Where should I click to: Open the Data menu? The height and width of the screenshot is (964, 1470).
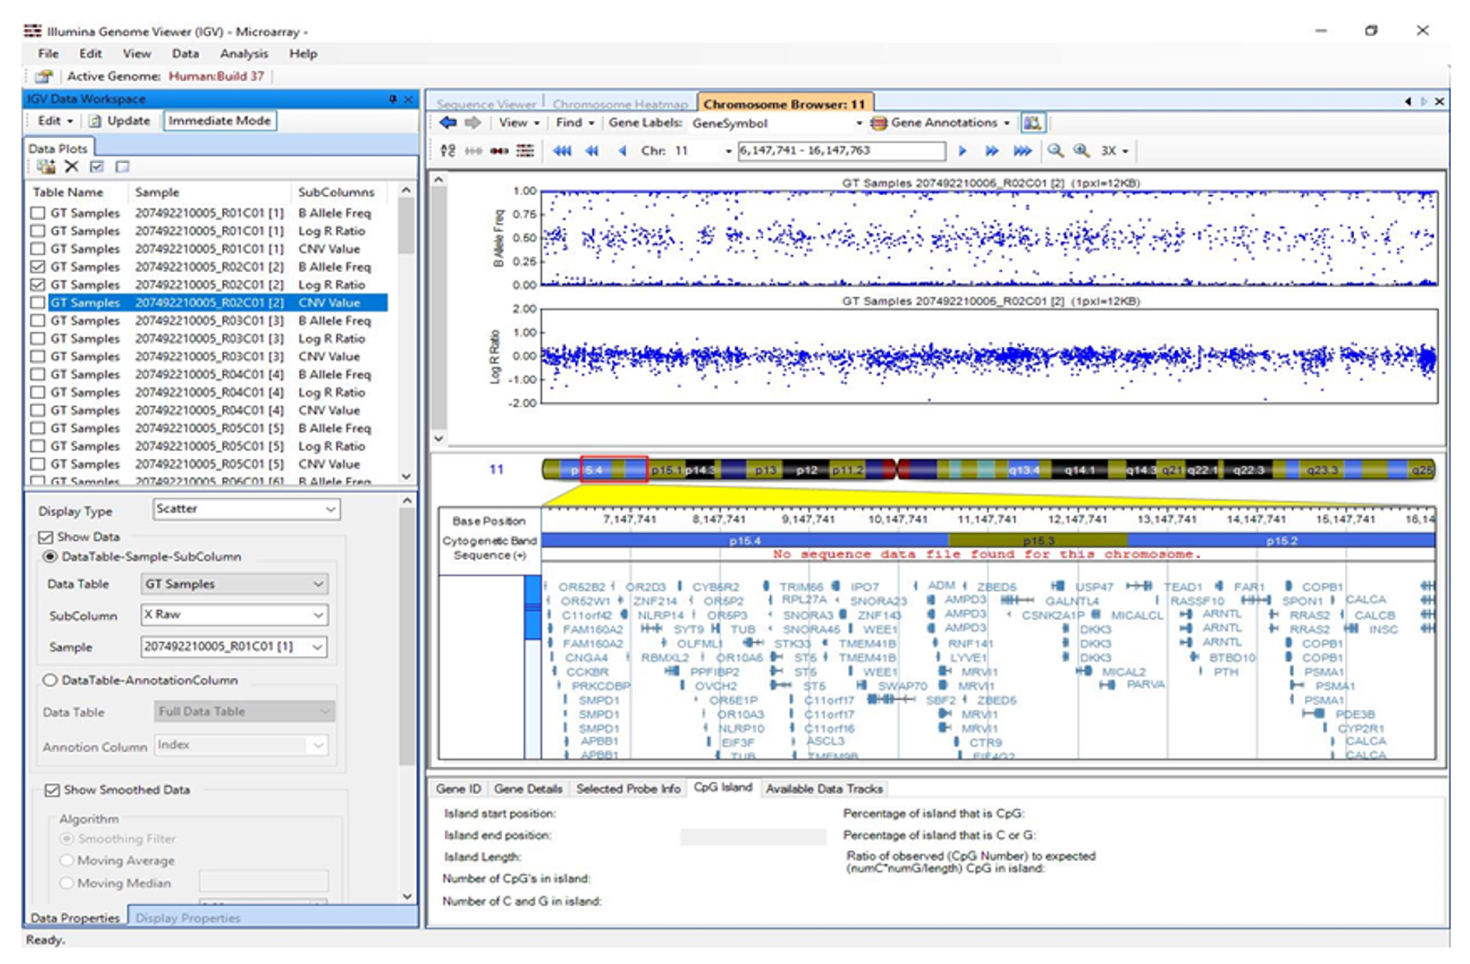point(185,54)
